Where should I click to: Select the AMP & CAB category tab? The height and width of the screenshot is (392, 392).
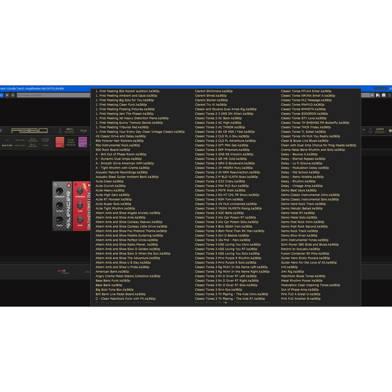(20, 140)
